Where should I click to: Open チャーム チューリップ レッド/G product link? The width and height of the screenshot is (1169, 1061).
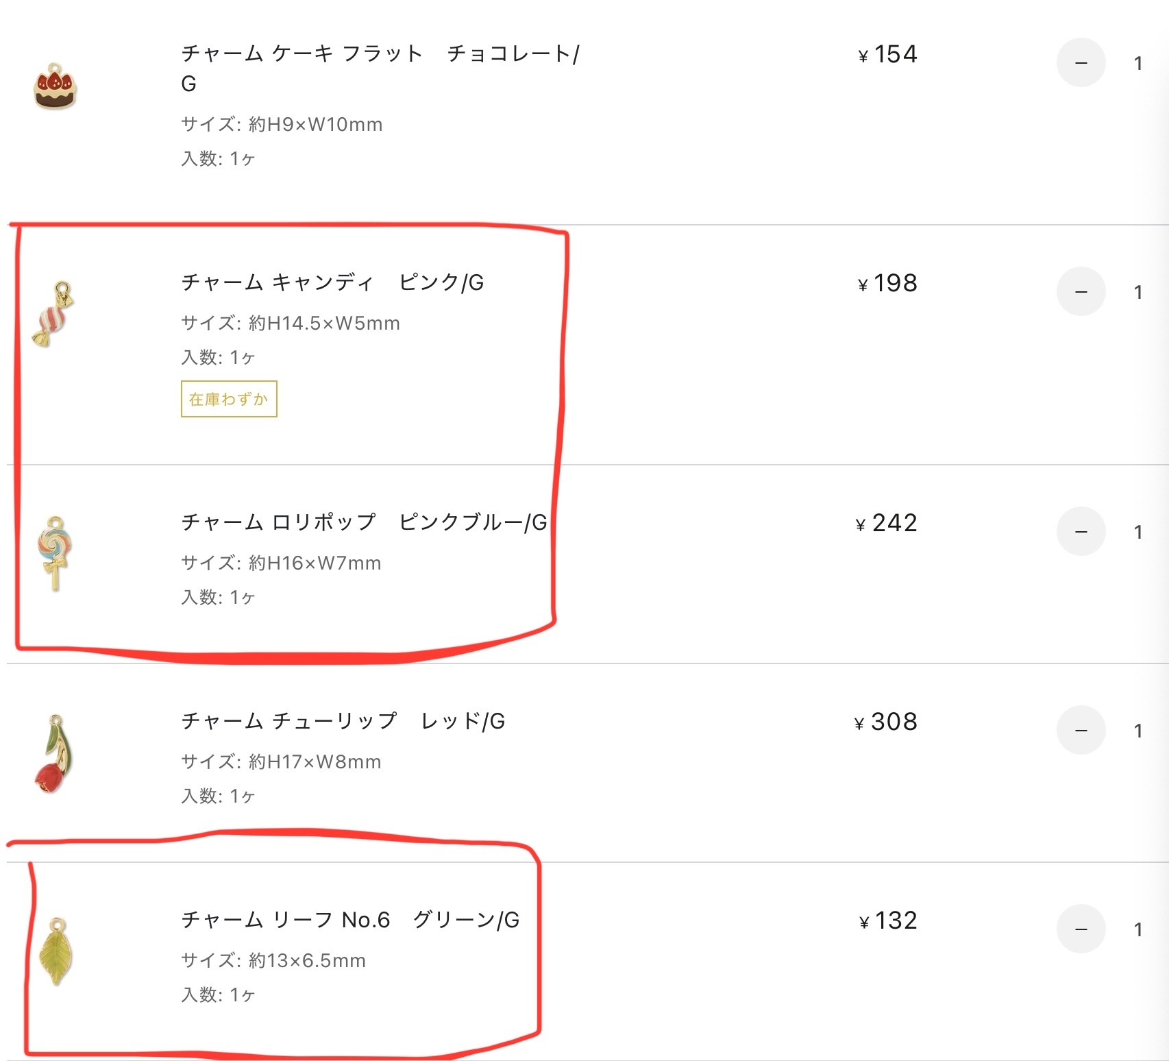[343, 721]
